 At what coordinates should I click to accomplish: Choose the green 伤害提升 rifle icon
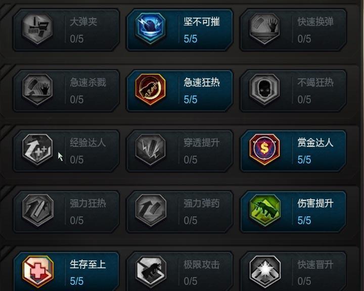(265, 210)
